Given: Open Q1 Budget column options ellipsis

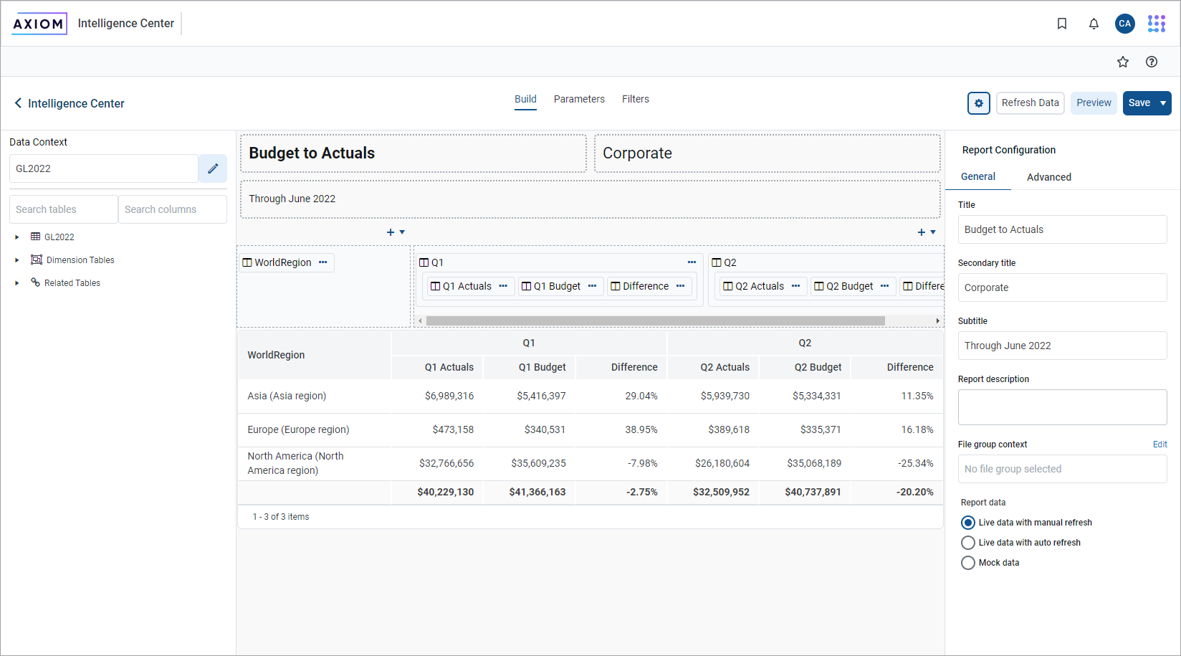Looking at the screenshot, I should 593,286.
